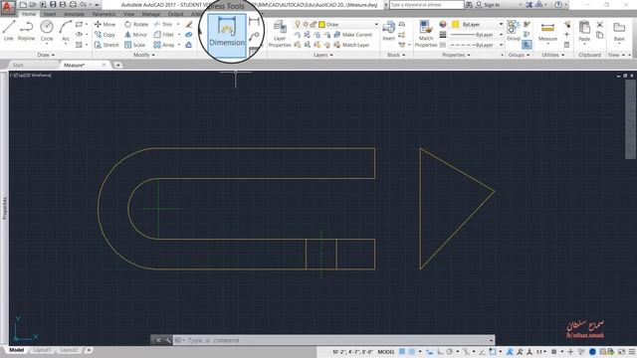Activate the Stretch command
Screen dimensions: 637x358
click(106, 45)
